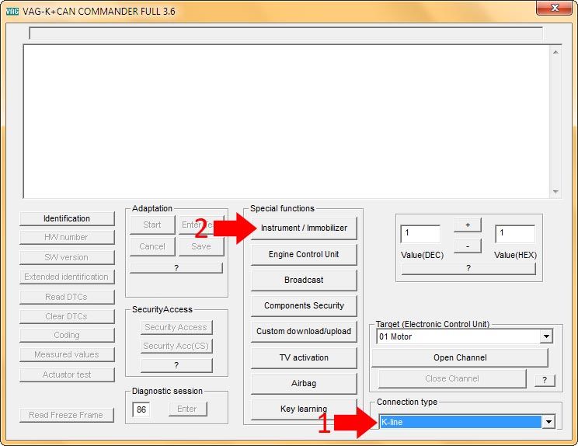Click the Broadcast button
This screenshot has width=578, height=446.
[304, 280]
